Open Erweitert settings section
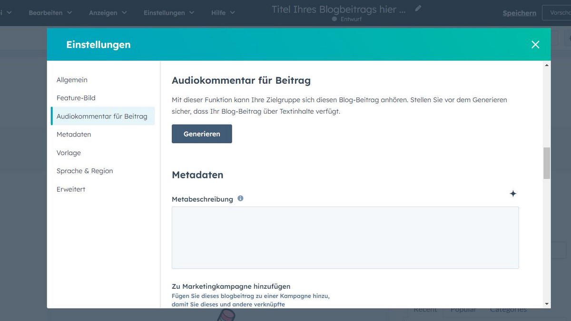The image size is (571, 321). coord(71,189)
